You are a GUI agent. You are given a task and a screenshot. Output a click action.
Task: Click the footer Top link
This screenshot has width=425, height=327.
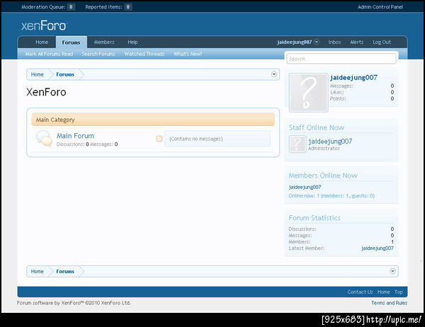(x=398, y=292)
